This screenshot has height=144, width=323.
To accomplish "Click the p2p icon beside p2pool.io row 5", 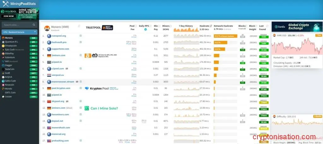I will (x=49, y=62).
